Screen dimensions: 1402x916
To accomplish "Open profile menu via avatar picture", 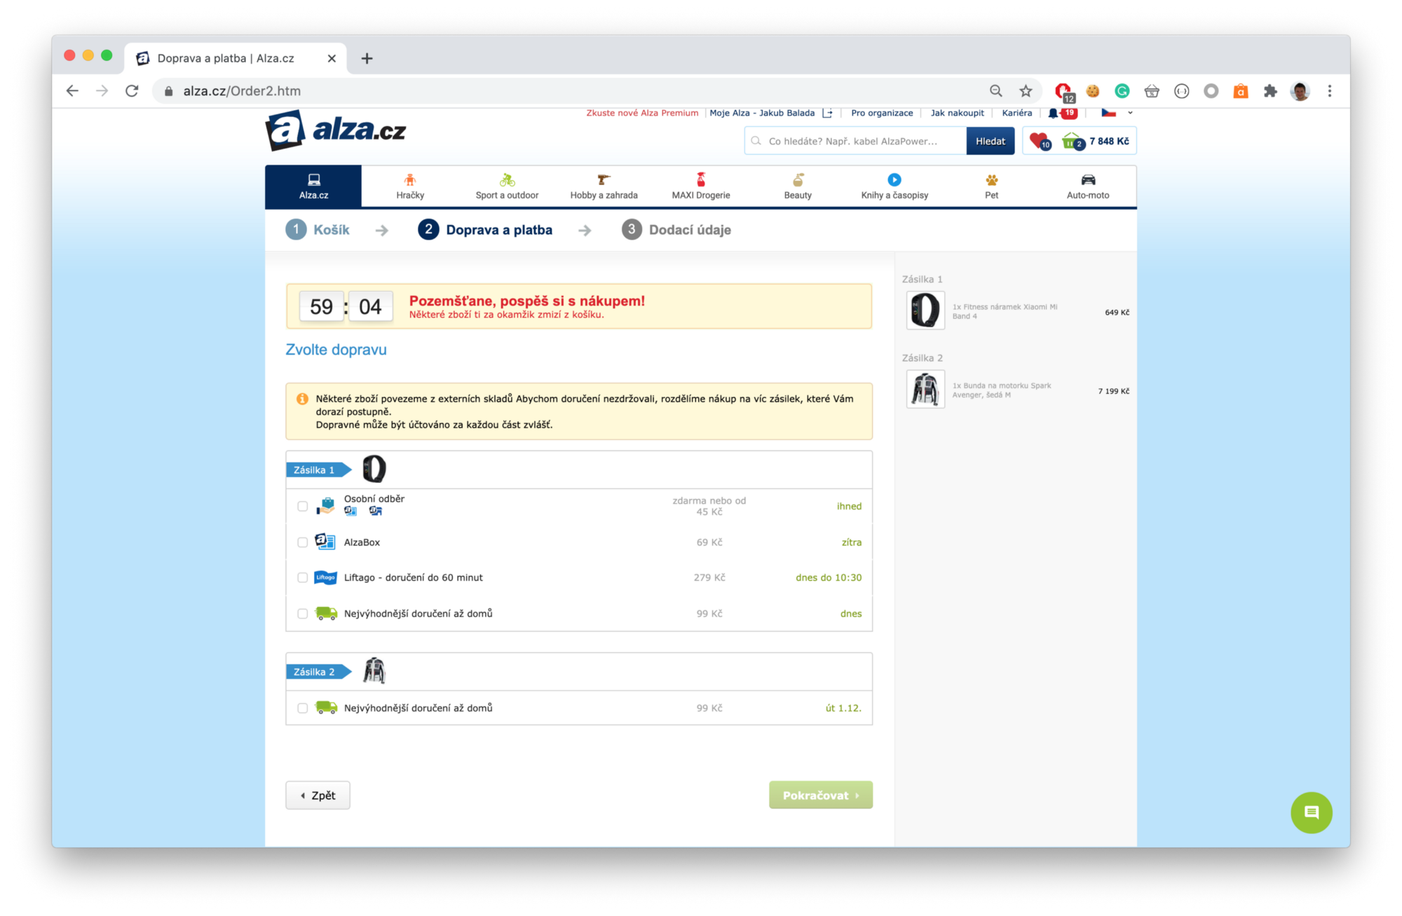I will 1300,90.
